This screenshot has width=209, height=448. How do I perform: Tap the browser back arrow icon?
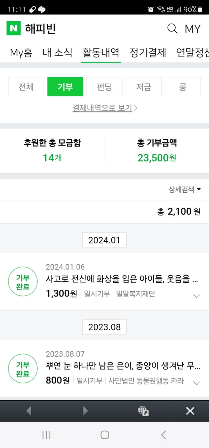click(x=29, y=411)
